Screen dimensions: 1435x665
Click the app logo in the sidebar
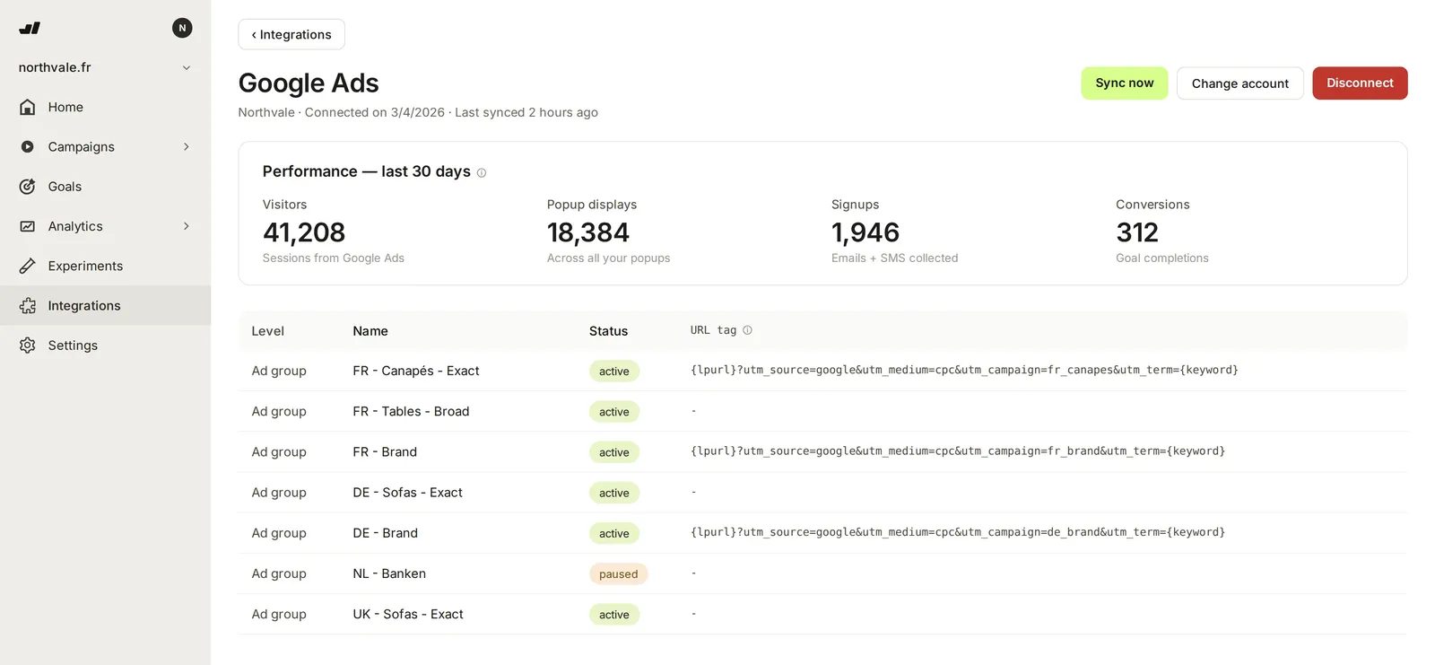[30, 28]
